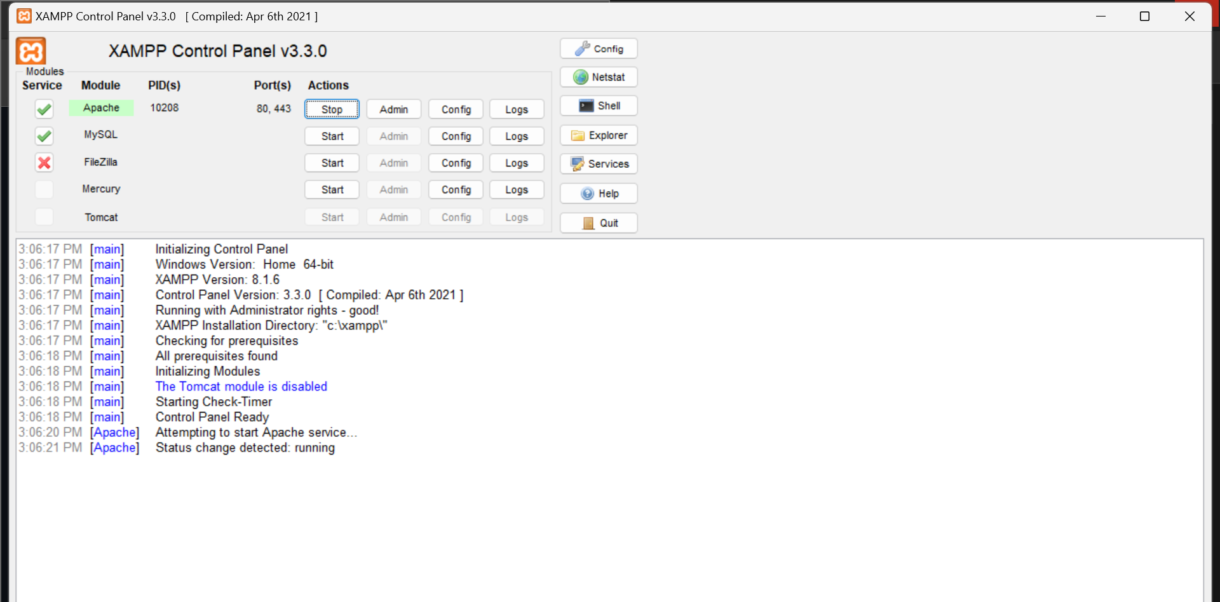Click the 'Control Panel Ready' log line
This screenshot has height=602, width=1220.
click(212, 417)
